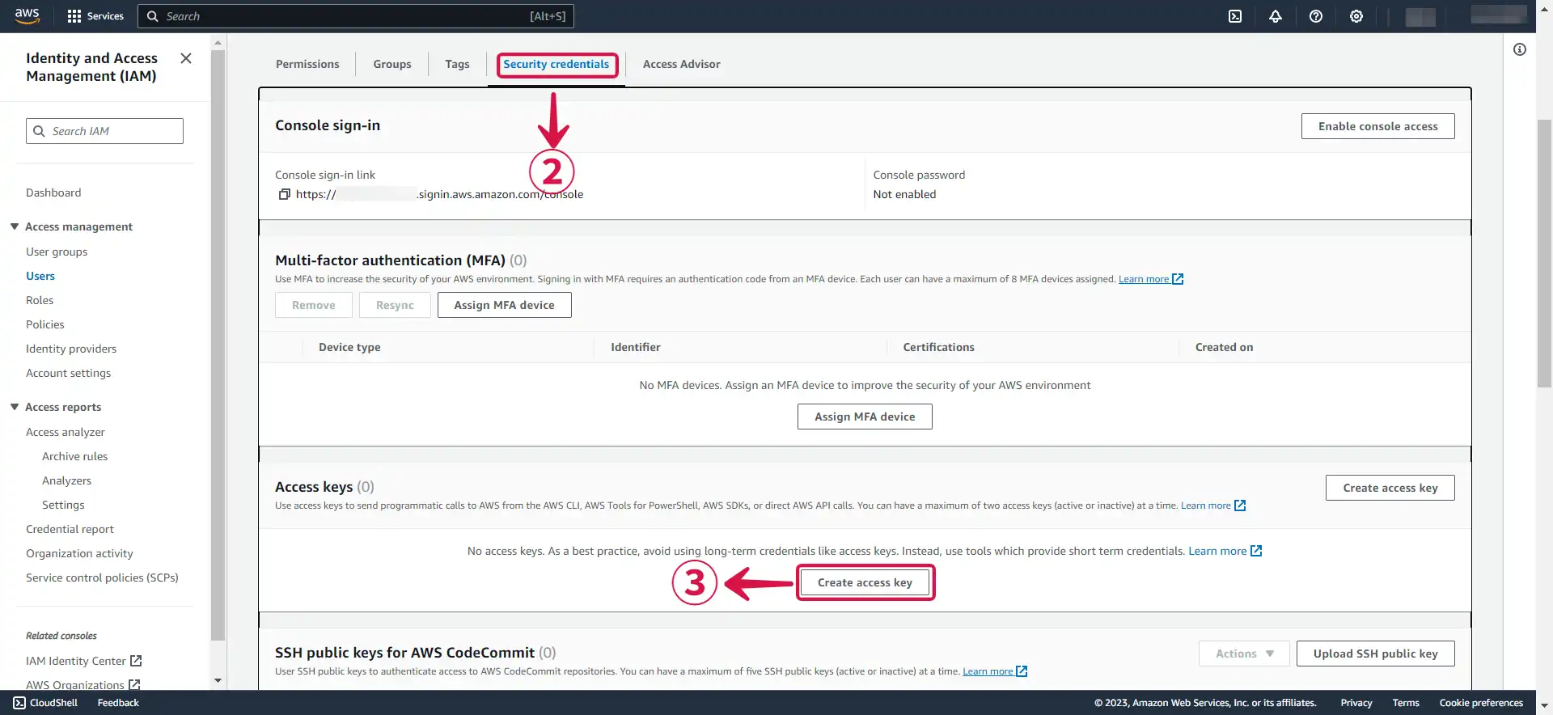Open Terms link in the footer
Viewport: 1553px width, 715px height.
click(x=1406, y=703)
